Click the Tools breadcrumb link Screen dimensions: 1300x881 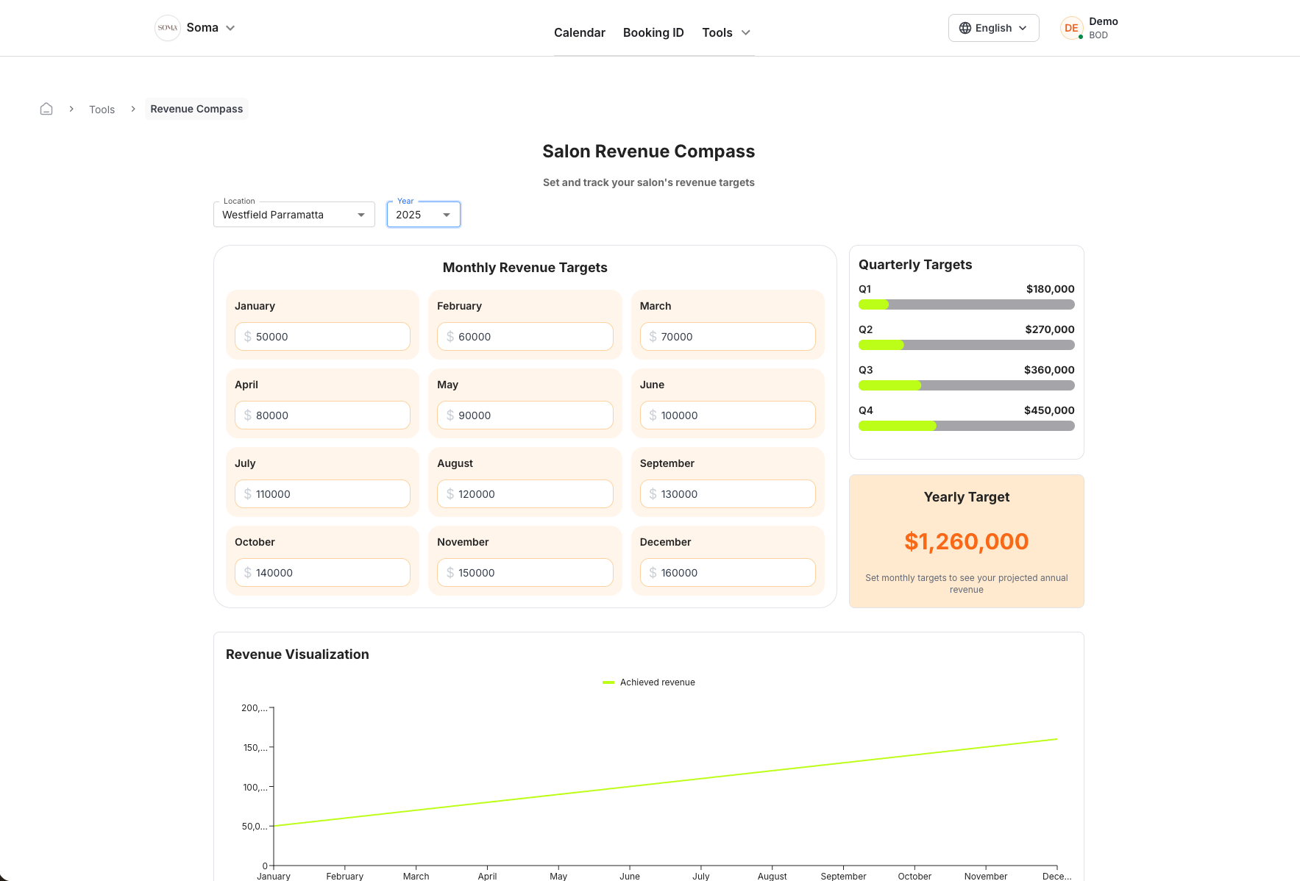[102, 109]
